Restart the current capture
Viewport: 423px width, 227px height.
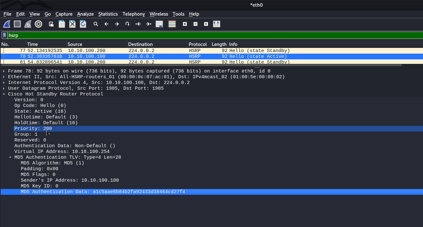click(28, 24)
